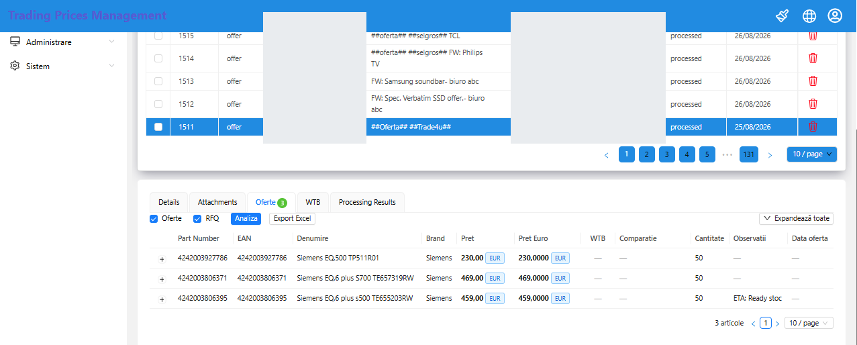Click EUR tag next to price 230,00
The height and width of the screenshot is (345, 857).
tap(495, 258)
